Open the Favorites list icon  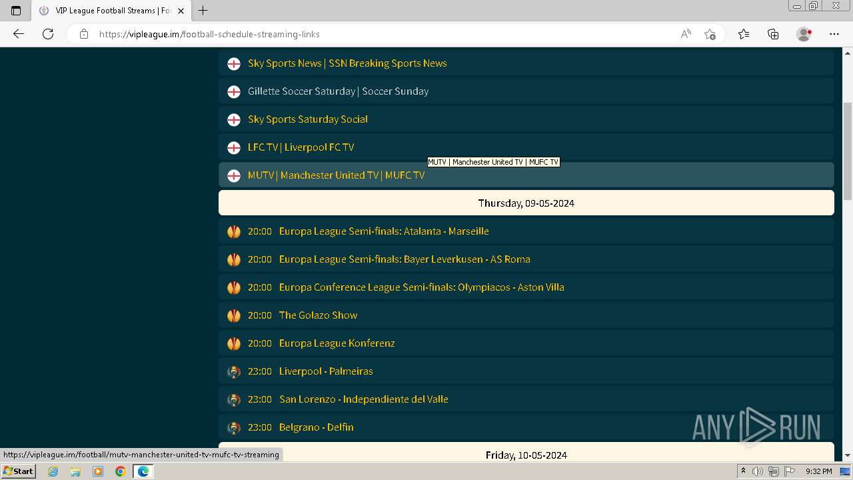point(744,34)
